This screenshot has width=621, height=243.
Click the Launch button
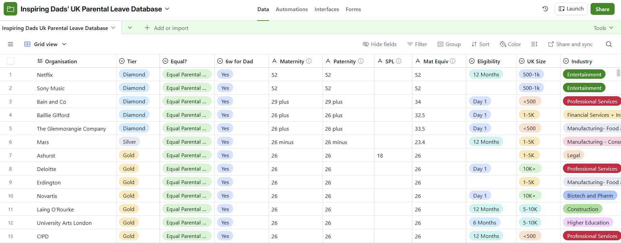pyautogui.click(x=571, y=9)
